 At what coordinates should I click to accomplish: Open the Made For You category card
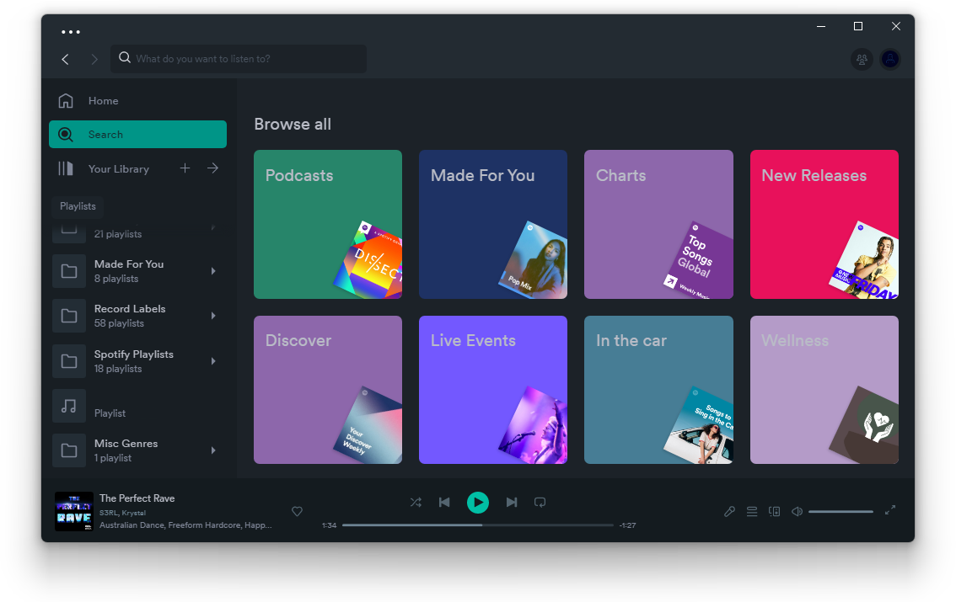tap(493, 225)
